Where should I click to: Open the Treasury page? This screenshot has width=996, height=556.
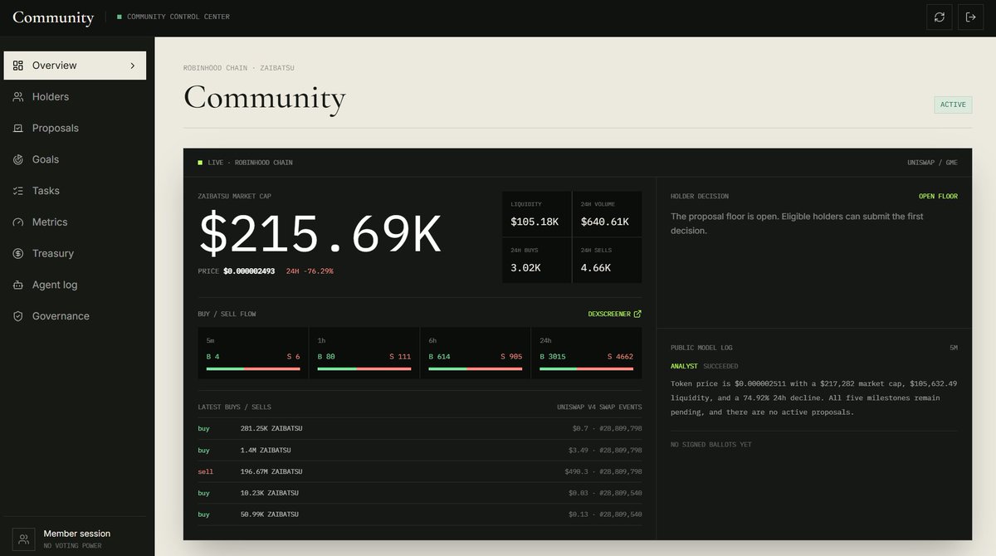75,254
